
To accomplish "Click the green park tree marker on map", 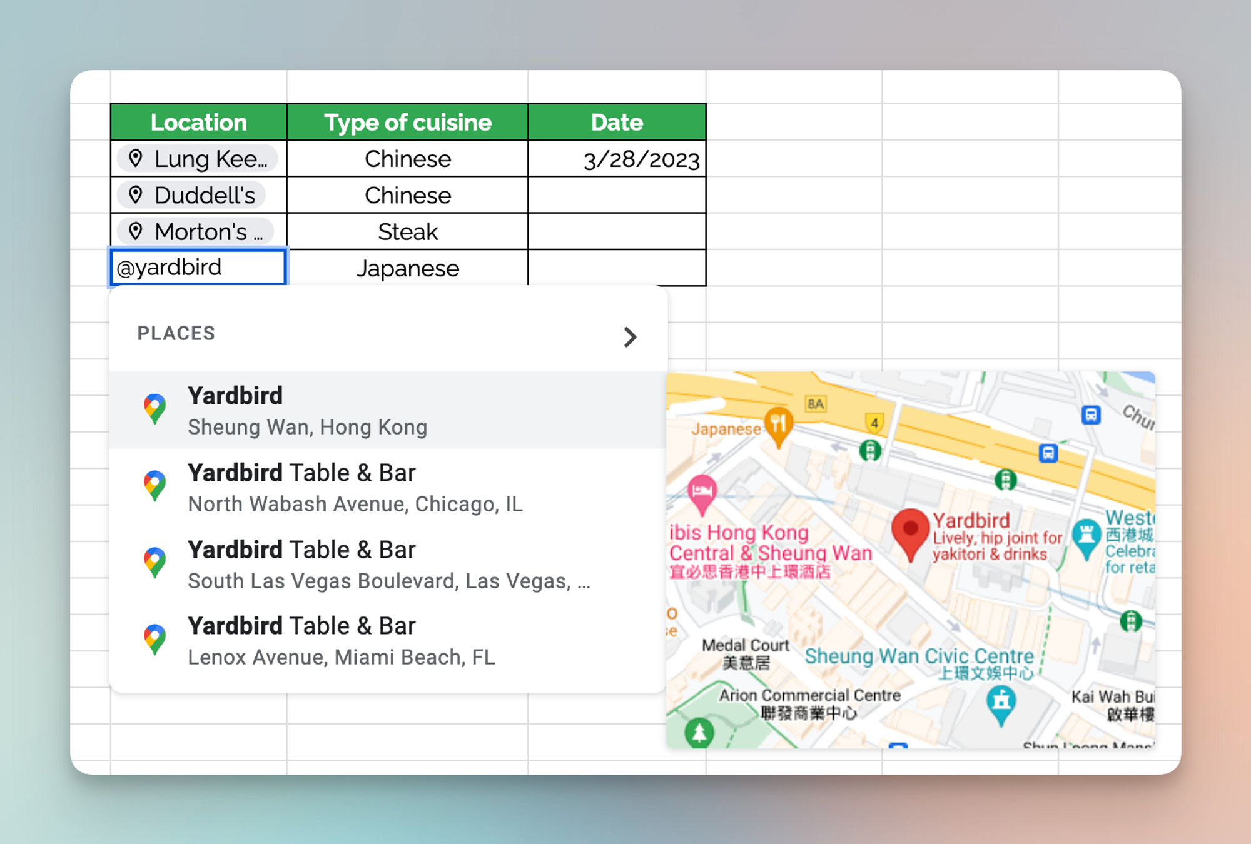I will pos(699,732).
